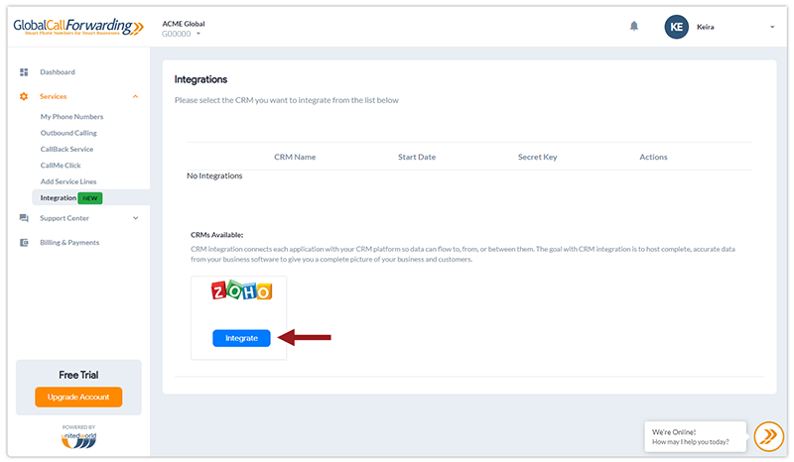The height and width of the screenshot is (462, 794).
Task: Click the We're Online chat message
Action: [696, 436]
